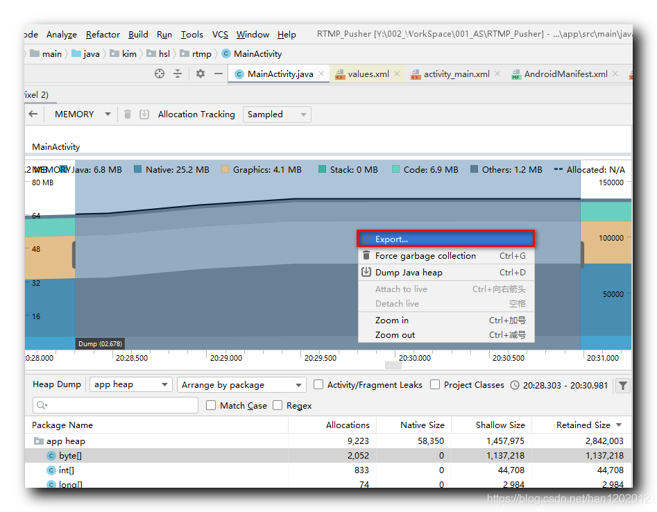657x512 pixels.
Task: Open the Build menu
Action: [138, 35]
